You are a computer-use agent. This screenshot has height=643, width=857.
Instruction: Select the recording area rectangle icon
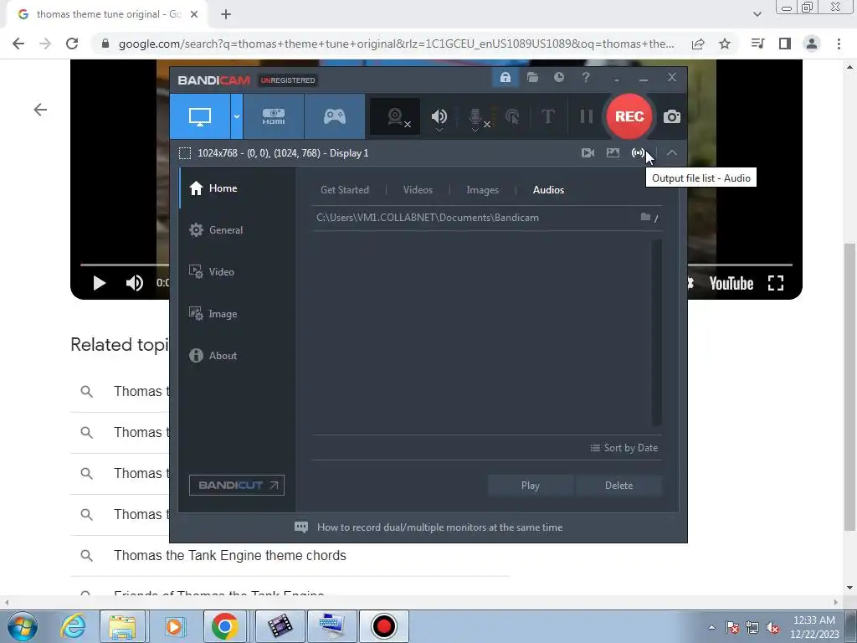[185, 153]
